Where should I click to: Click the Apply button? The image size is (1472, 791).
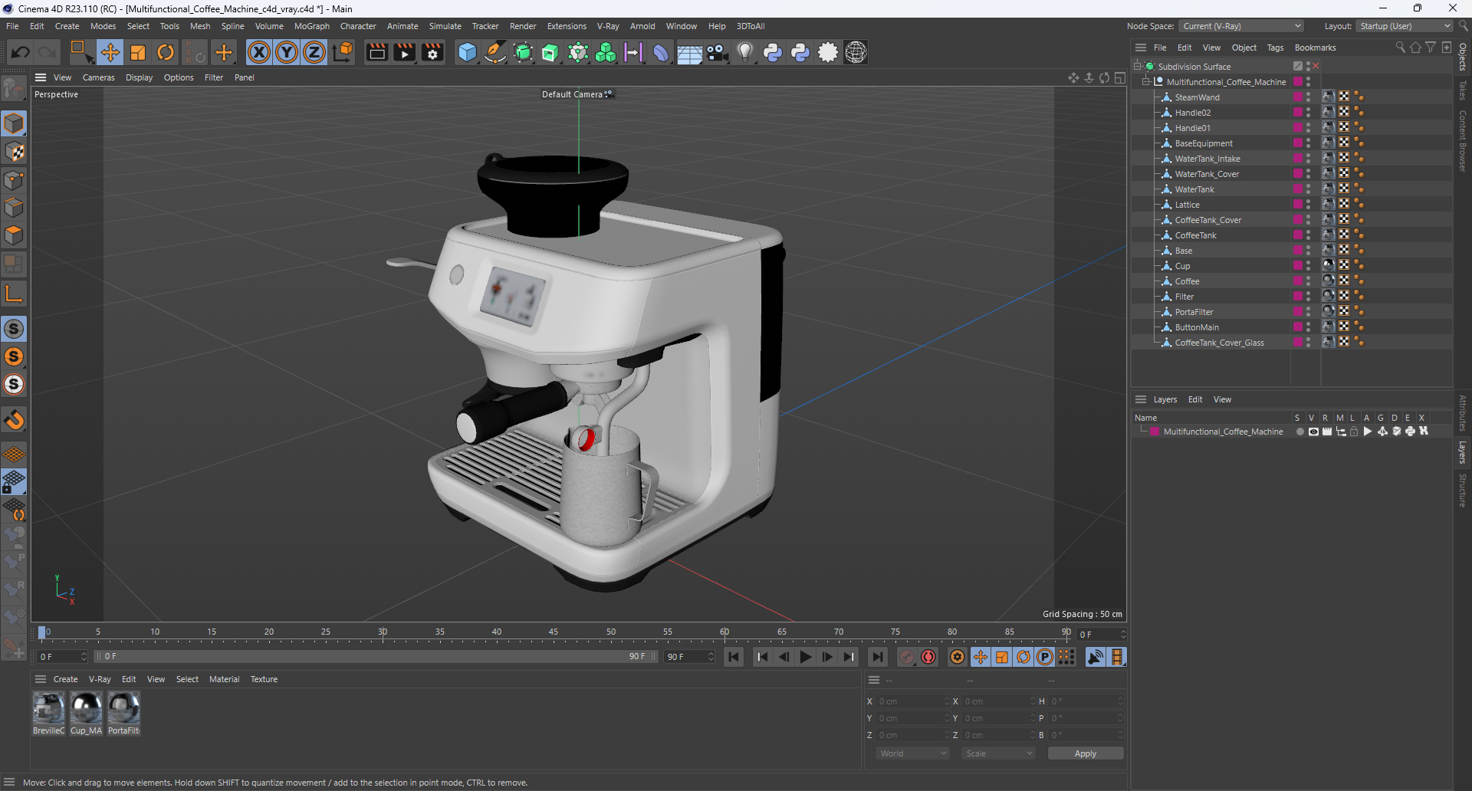pyautogui.click(x=1085, y=753)
